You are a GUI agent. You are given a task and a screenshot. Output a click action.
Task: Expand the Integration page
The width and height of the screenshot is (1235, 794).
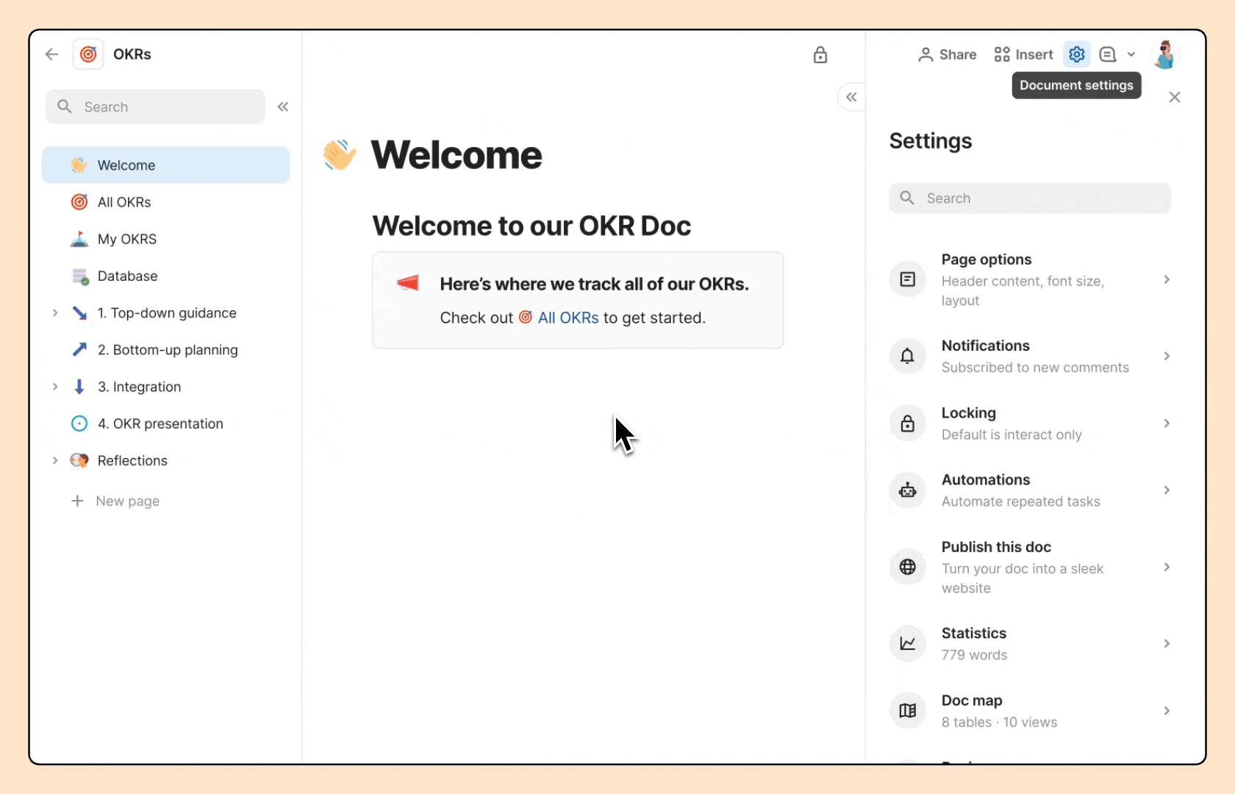tap(55, 387)
